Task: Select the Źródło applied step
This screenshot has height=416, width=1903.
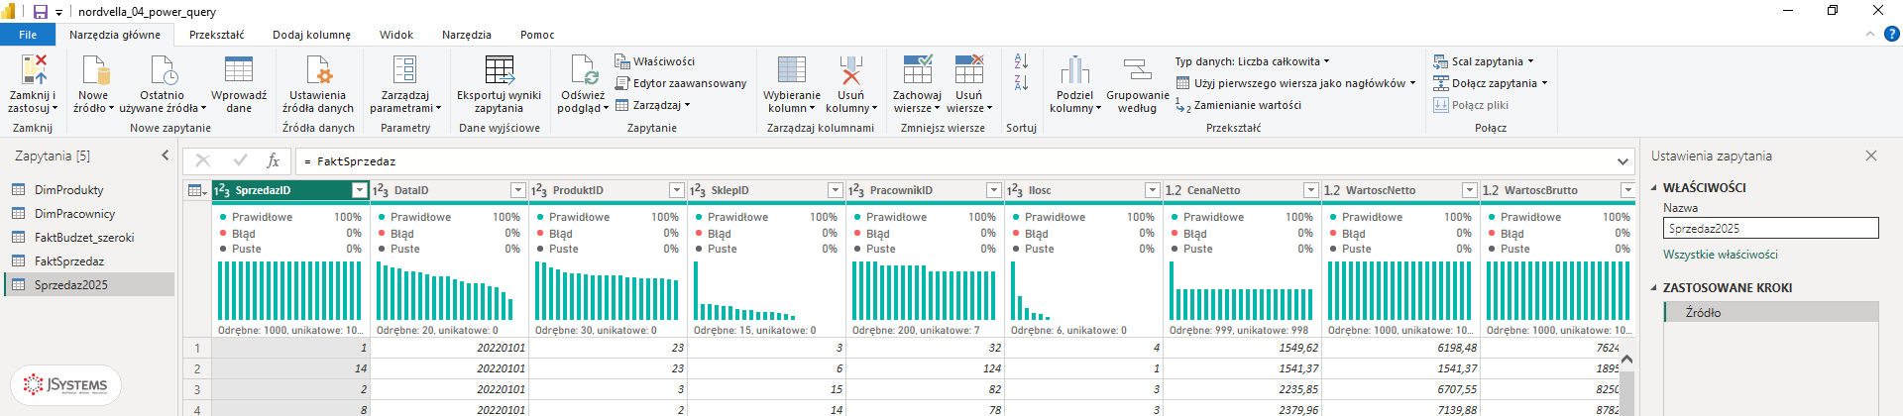Action: [1771, 312]
